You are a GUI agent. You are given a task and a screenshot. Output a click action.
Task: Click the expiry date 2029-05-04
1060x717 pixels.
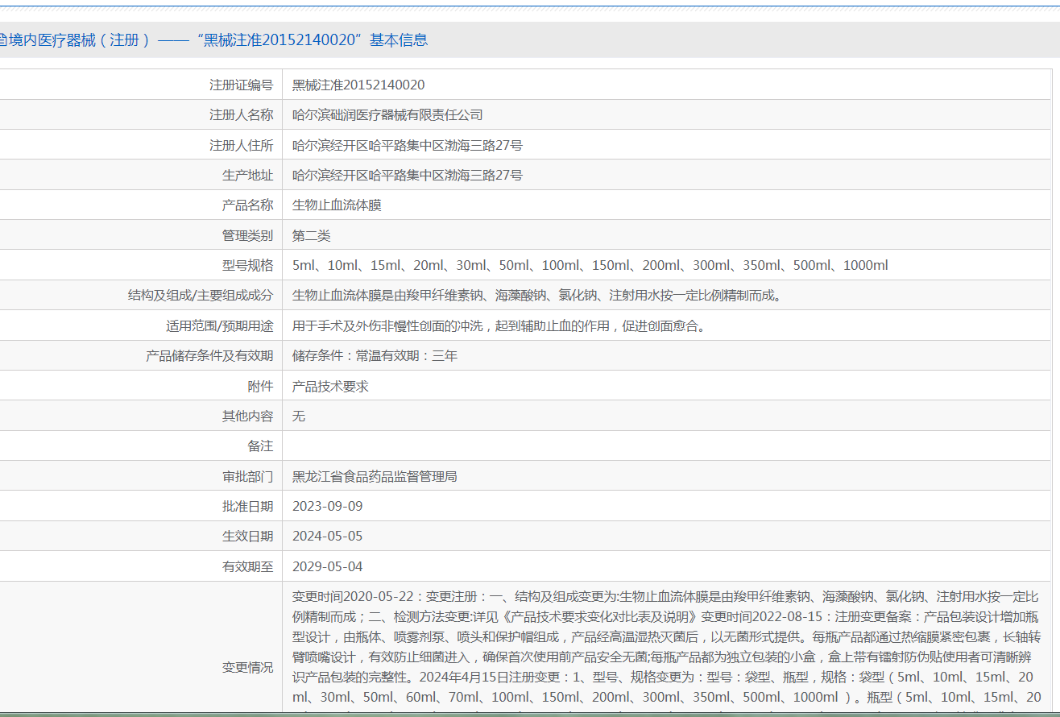(x=327, y=567)
